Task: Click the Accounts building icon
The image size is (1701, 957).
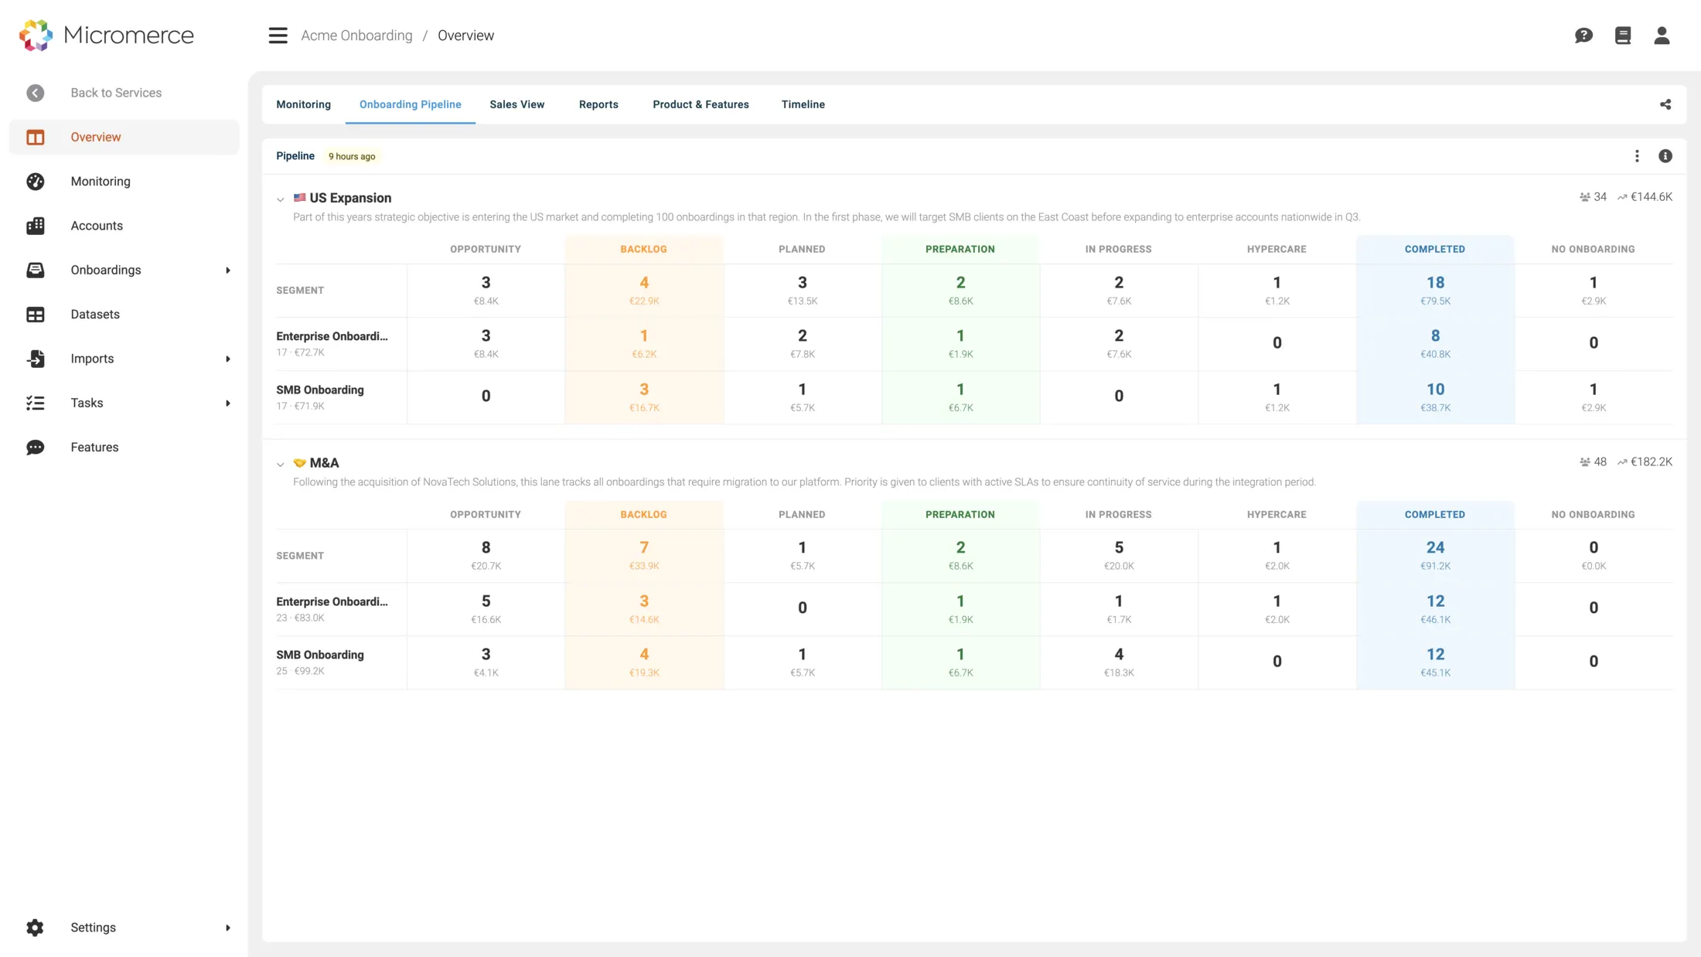Action: click(x=36, y=226)
